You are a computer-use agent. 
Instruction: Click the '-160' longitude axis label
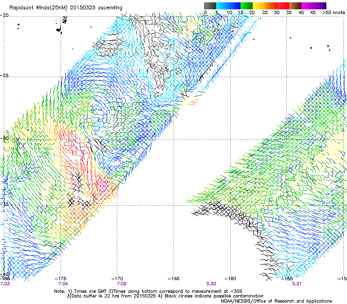pos(230,279)
